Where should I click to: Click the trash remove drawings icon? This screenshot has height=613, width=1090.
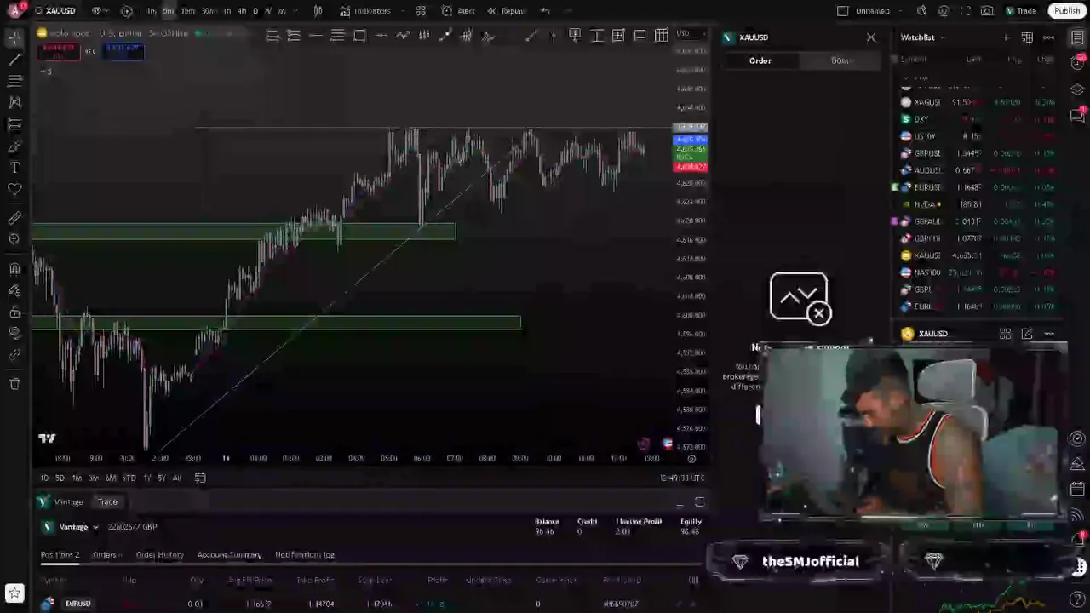click(x=14, y=384)
